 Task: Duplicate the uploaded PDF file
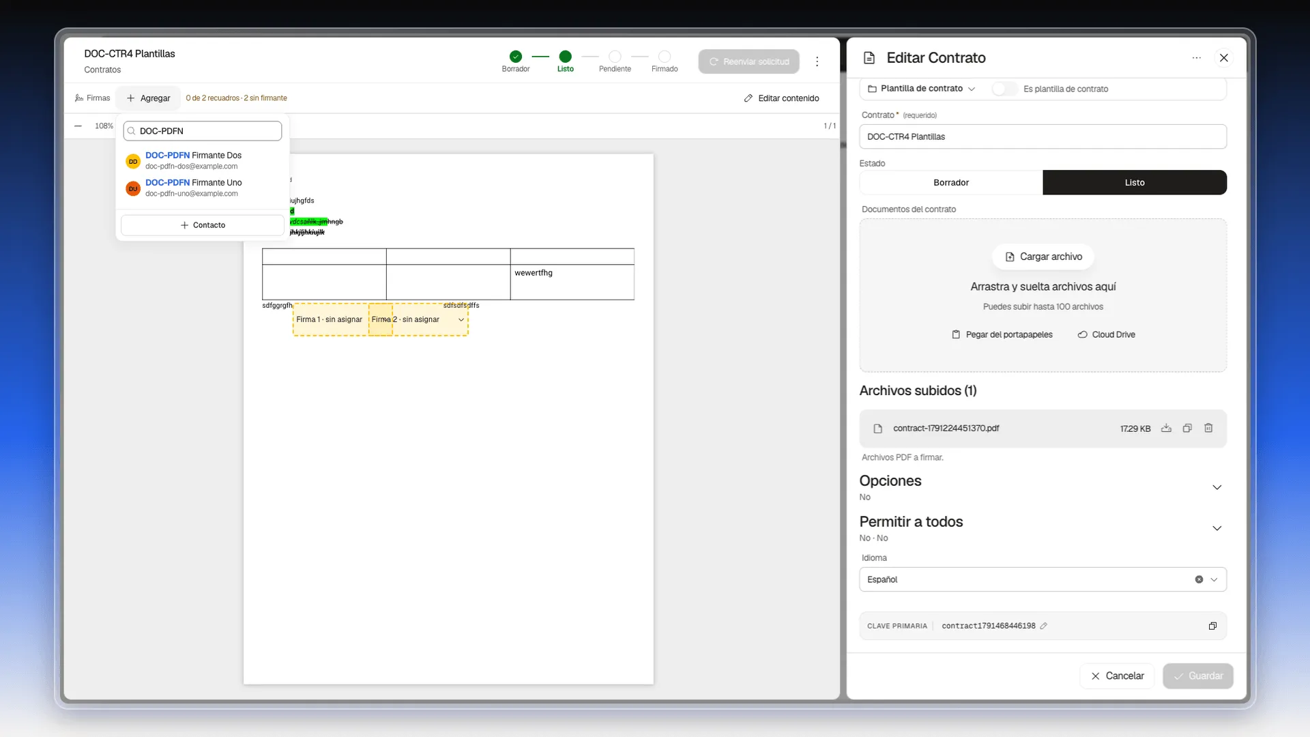1187,429
